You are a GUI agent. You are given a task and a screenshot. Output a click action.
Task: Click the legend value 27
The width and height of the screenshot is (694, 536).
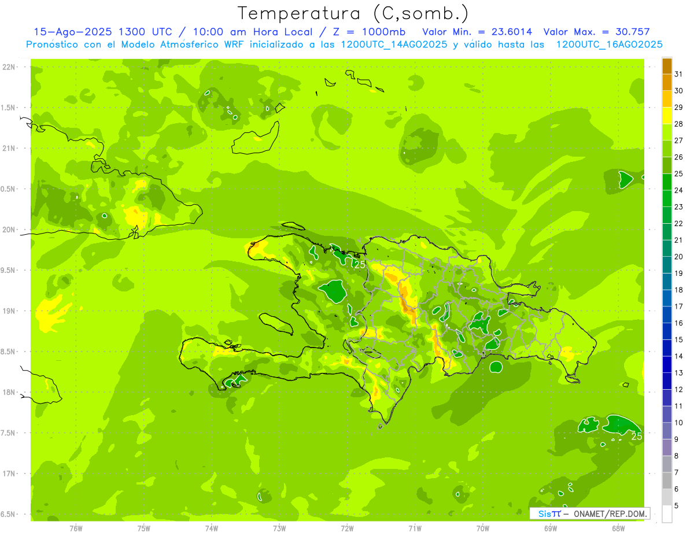[x=679, y=141]
